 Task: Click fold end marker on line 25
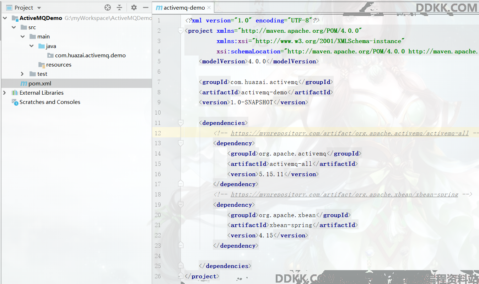pos(181,266)
